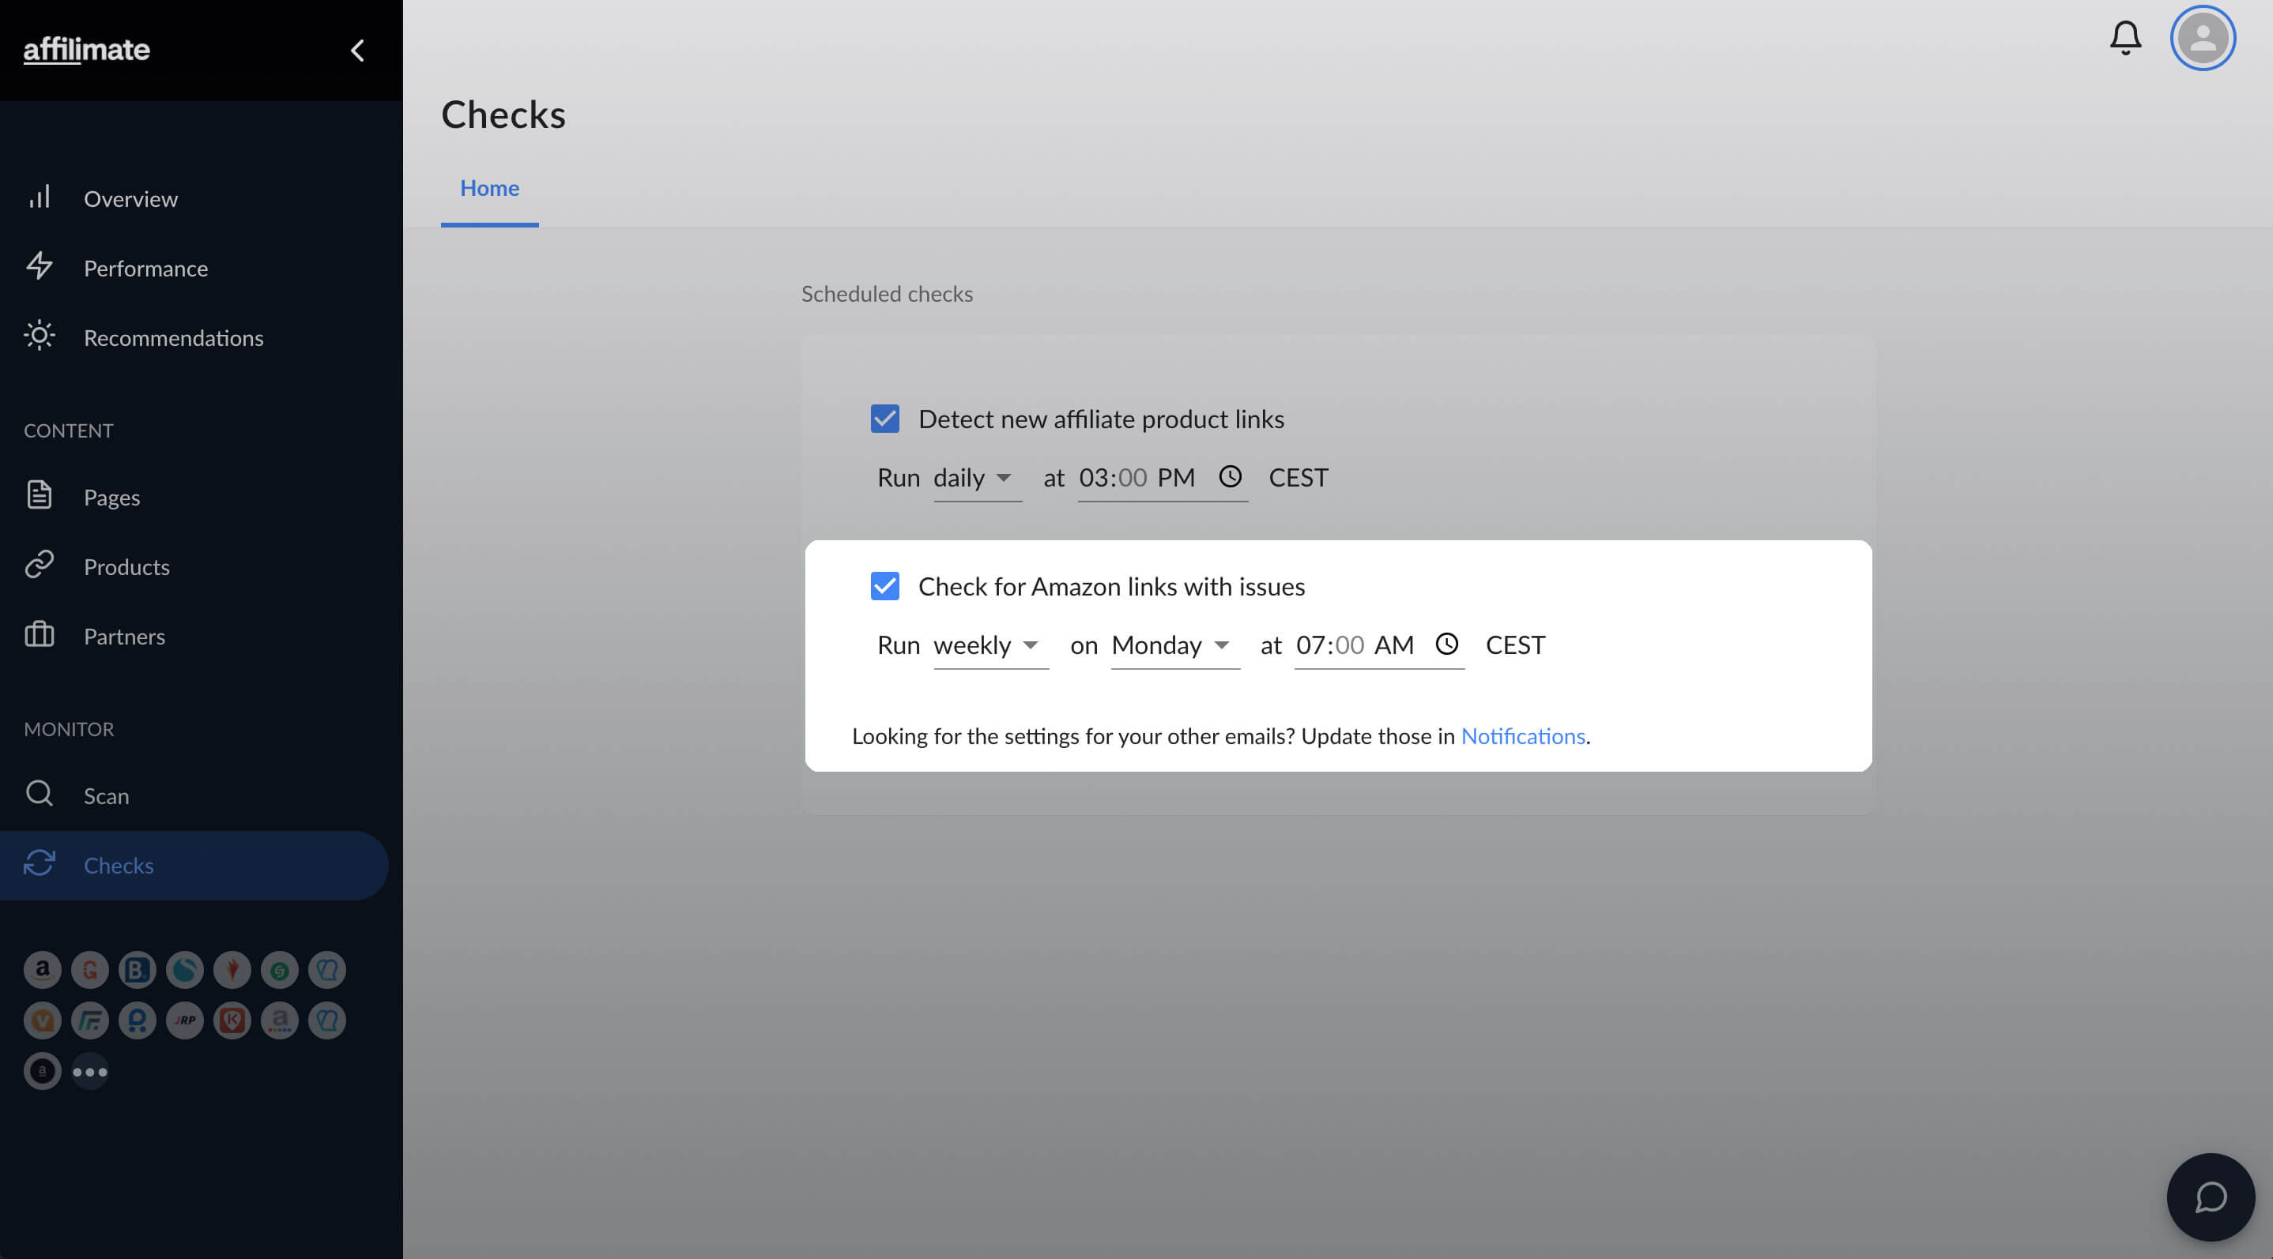Image resolution: width=2273 pixels, height=1259 pixels.
Task: Click the bell notification icon top right
Action: tap(2126, 37)
